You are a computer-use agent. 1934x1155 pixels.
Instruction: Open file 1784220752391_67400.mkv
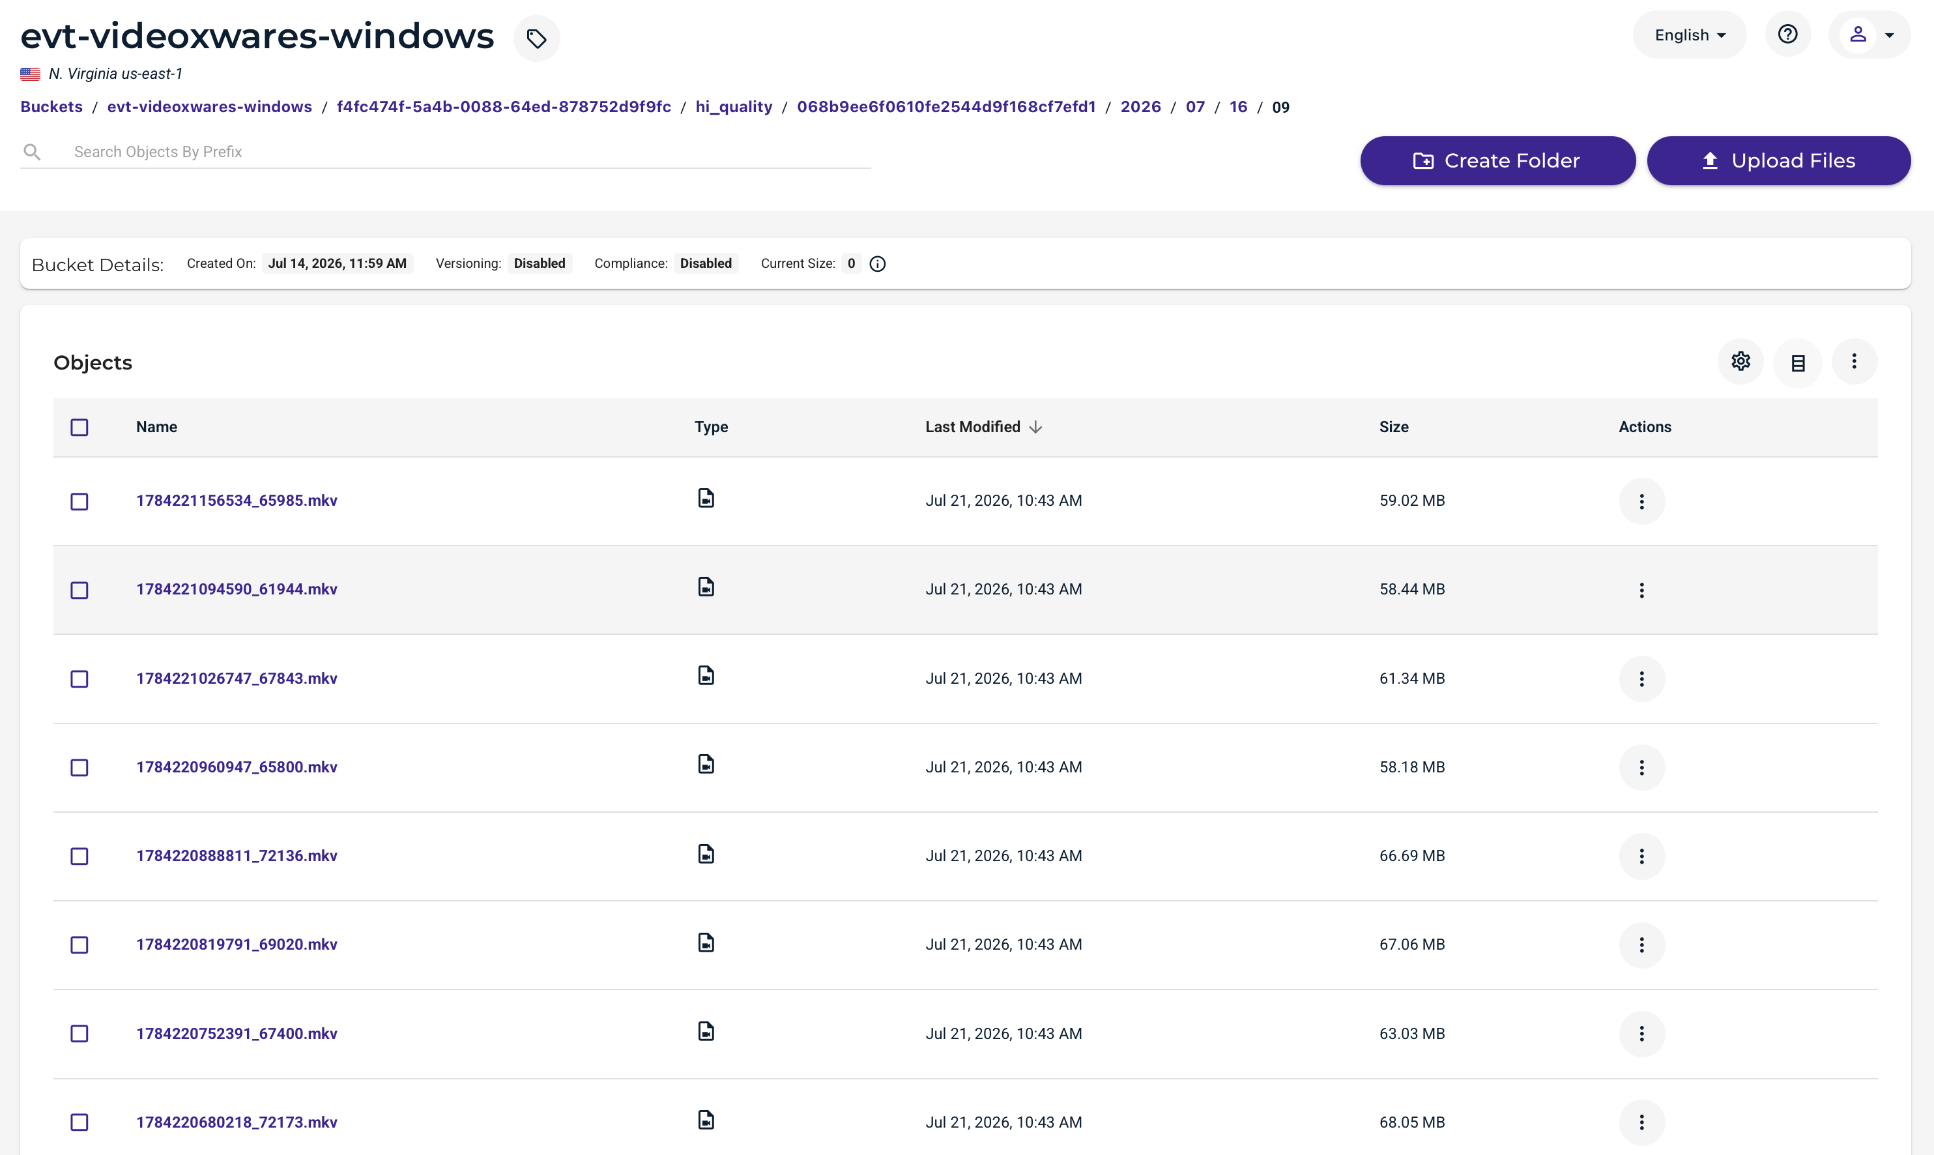point(237,1034)
